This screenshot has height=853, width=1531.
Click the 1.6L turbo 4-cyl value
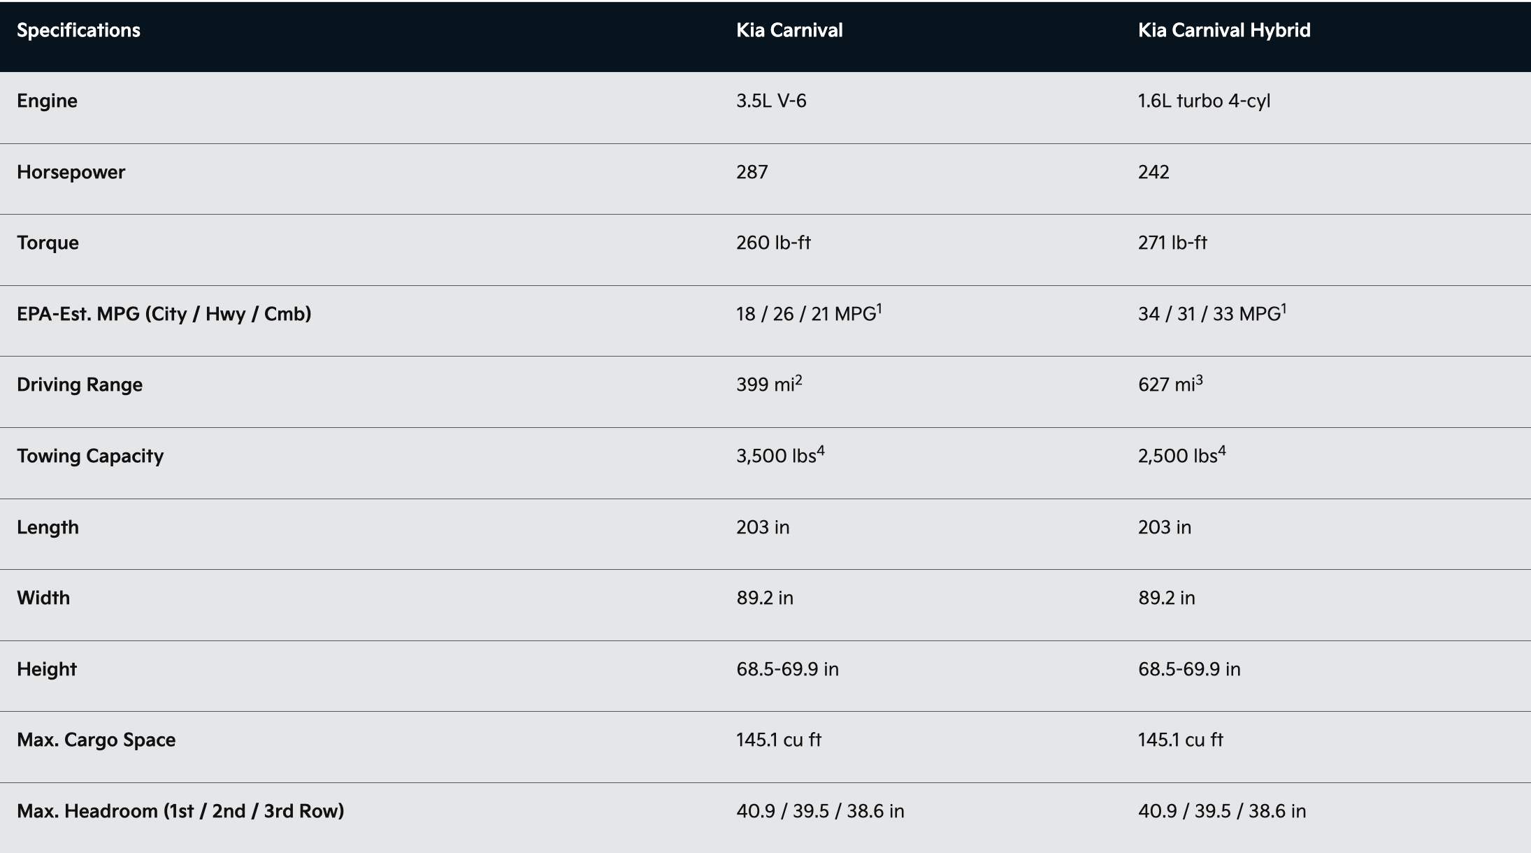coord(1204,101)
